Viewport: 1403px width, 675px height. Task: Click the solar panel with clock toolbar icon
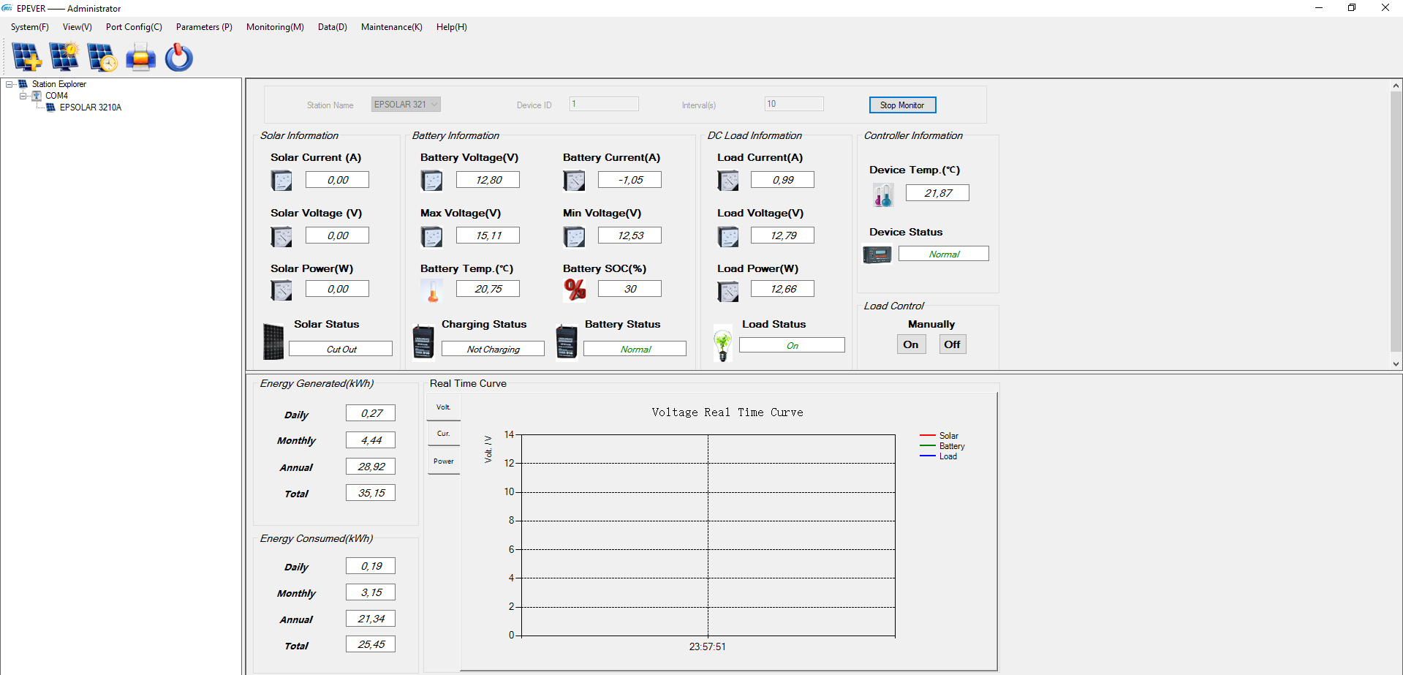tap(102, 57)
